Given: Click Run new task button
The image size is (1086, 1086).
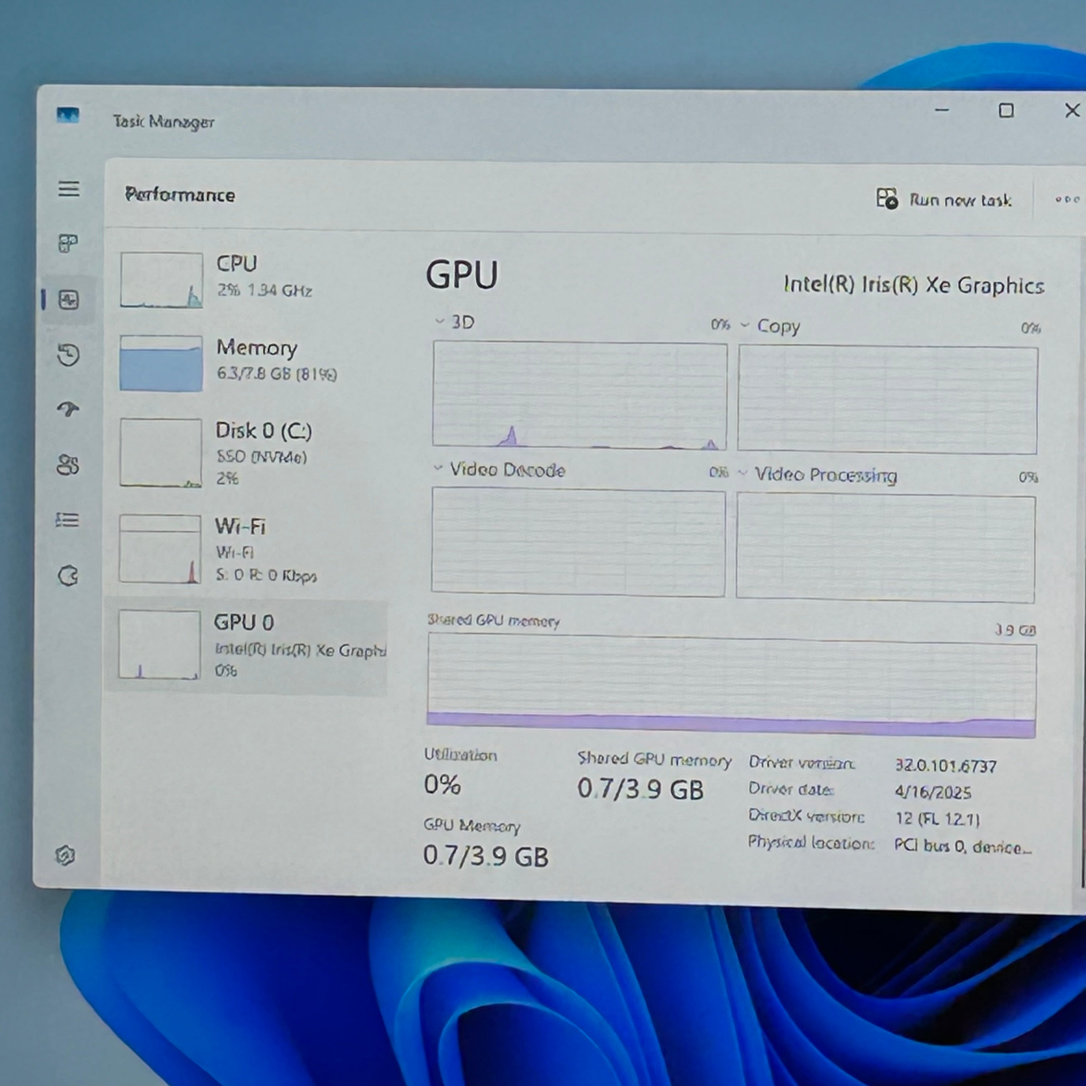Looking at the screenshot, I should [x=944, y=200].
